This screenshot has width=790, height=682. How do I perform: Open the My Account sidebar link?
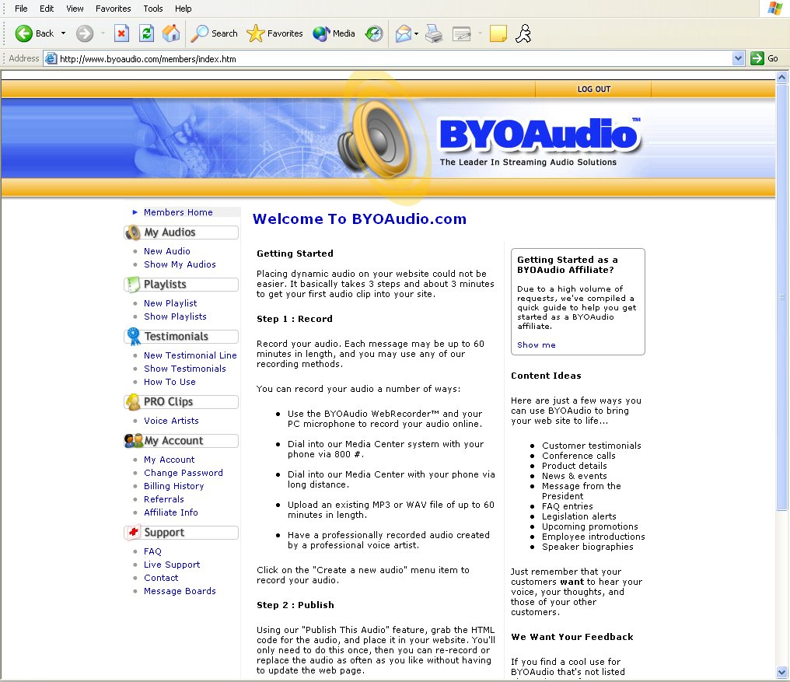tap(169, 460)
